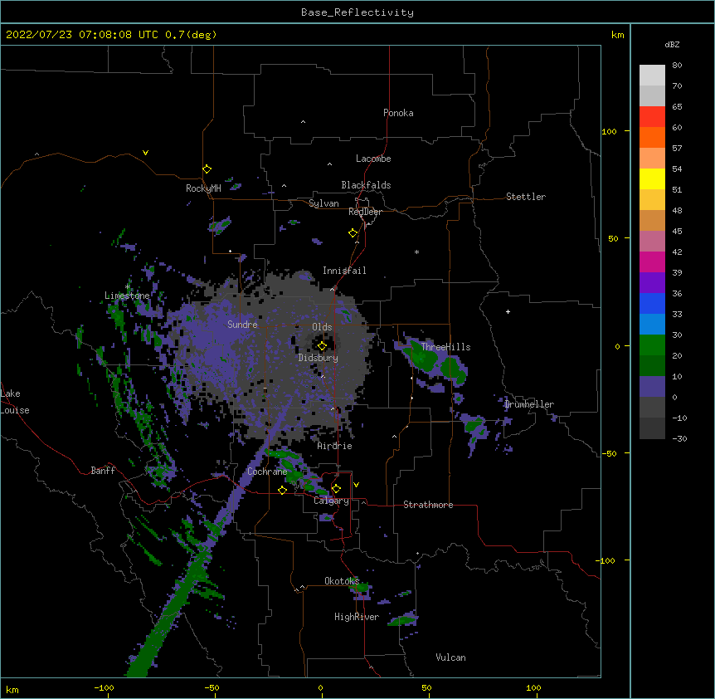Click the Stettler city label
The image size is (715, 699).
click(526, 197)
